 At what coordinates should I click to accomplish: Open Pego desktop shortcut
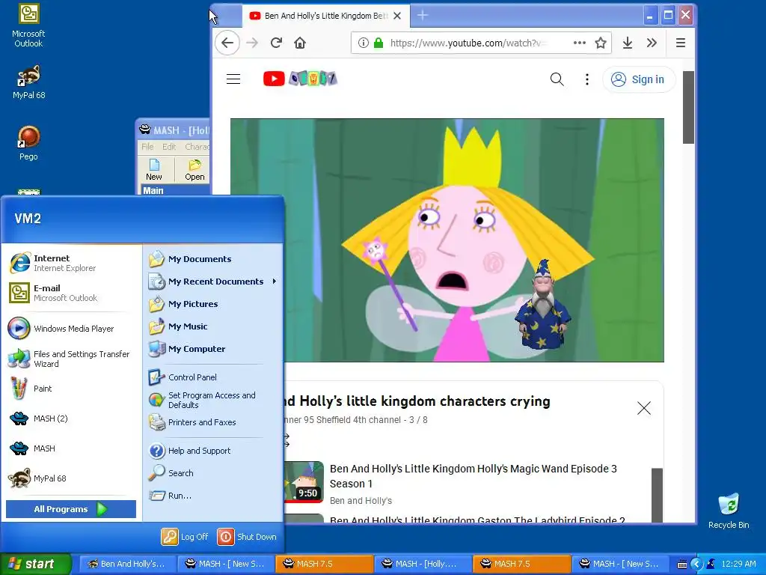28,143
